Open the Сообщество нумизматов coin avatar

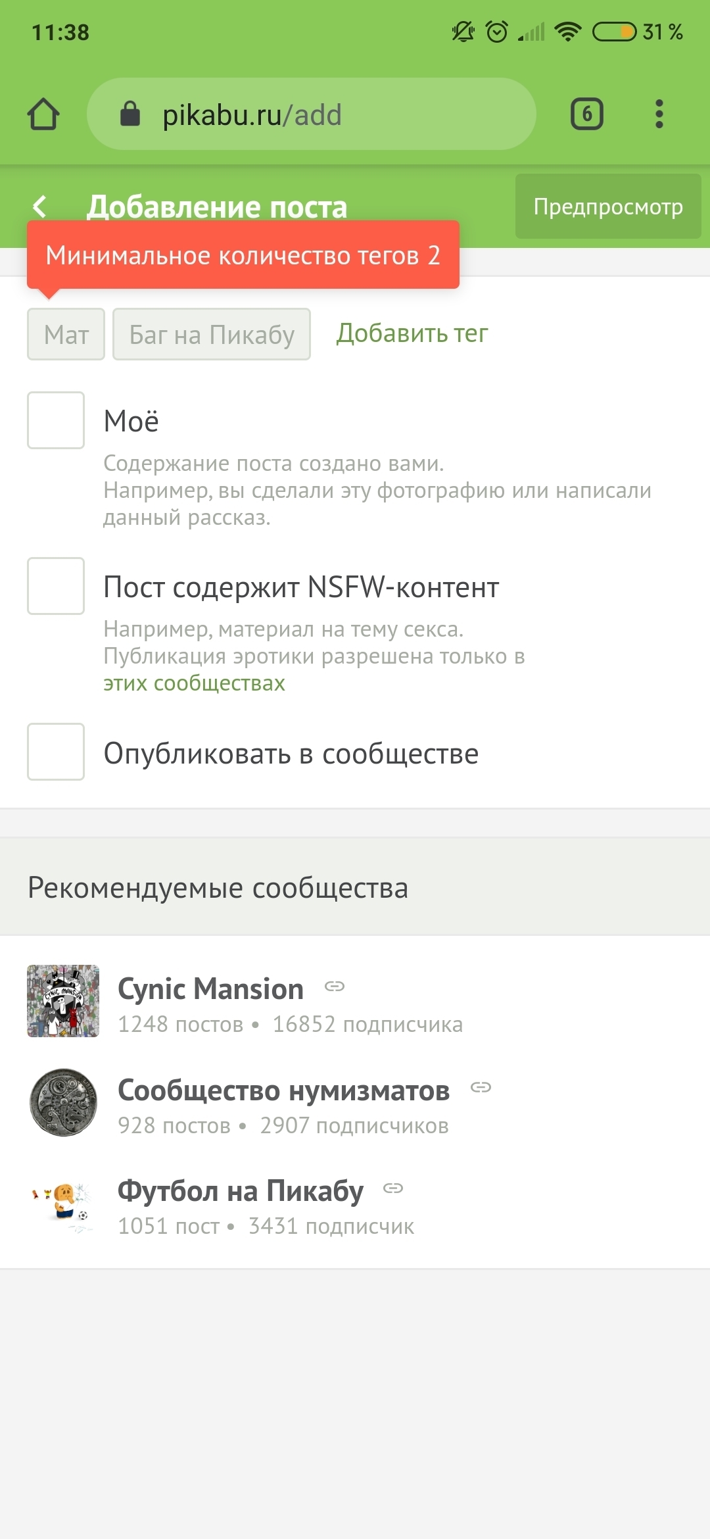point(63,1102)
